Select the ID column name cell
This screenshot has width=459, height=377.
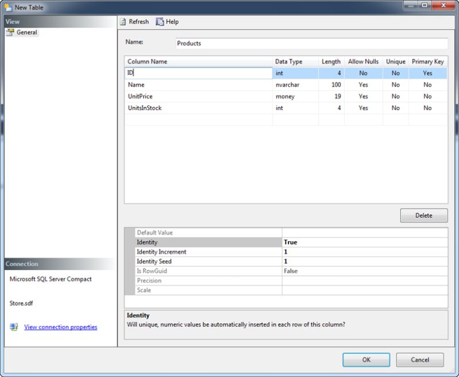tap(198, 73)
